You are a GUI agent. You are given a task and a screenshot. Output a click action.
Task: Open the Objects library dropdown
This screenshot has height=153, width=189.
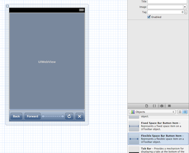click(x=152, y=112)
